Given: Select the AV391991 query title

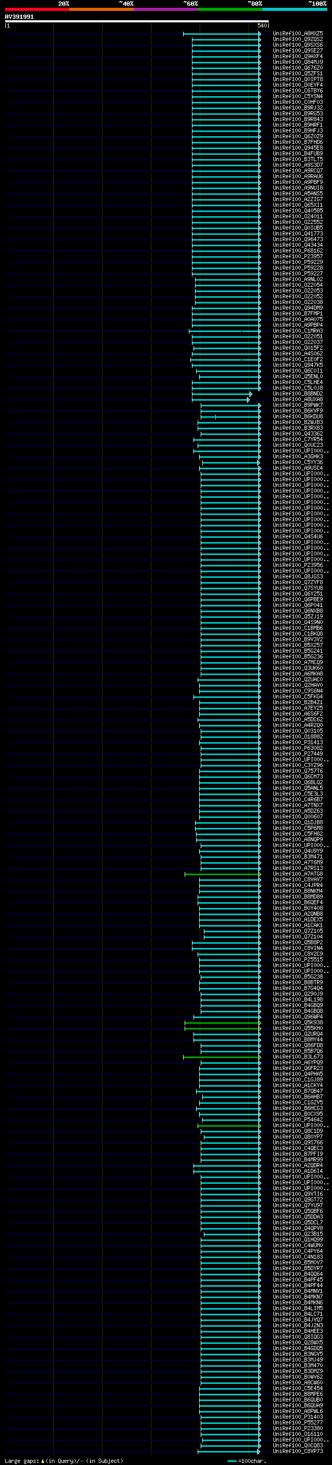Looking at the screenshot, I should point(19,17).
